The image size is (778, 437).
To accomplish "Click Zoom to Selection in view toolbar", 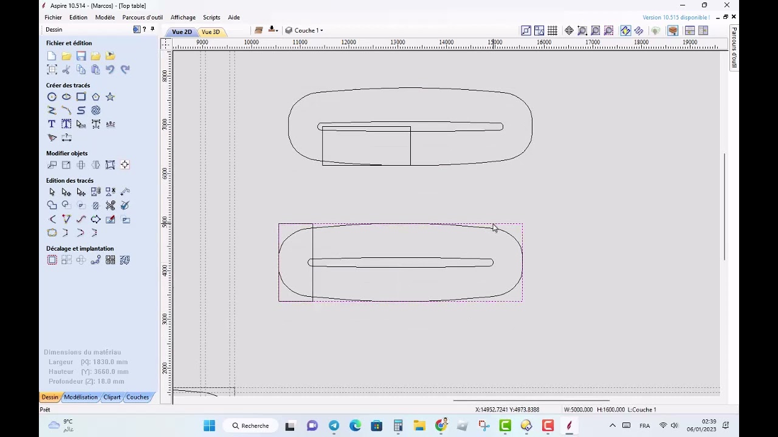I will click(609, 30).
